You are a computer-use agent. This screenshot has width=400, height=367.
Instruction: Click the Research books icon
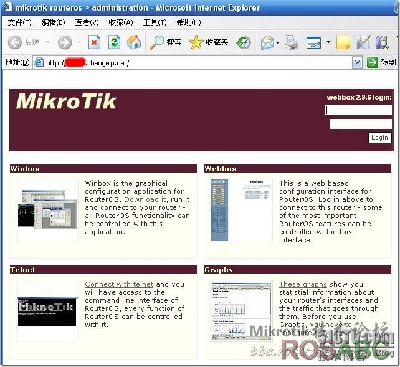[382, 42]
